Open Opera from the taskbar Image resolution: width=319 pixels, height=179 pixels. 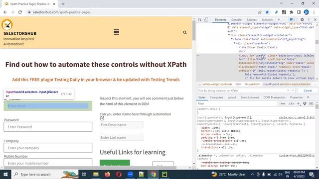pyautogui.click(x=119, y=175)
